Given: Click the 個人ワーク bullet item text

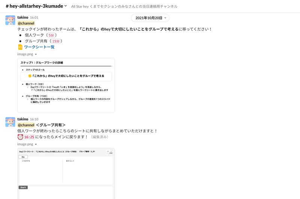Looking at the screenshot, I should 34,35.
